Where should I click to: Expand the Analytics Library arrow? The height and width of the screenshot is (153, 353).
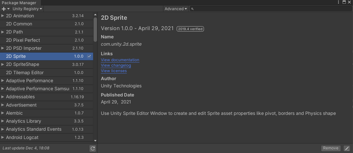point(3,121)
